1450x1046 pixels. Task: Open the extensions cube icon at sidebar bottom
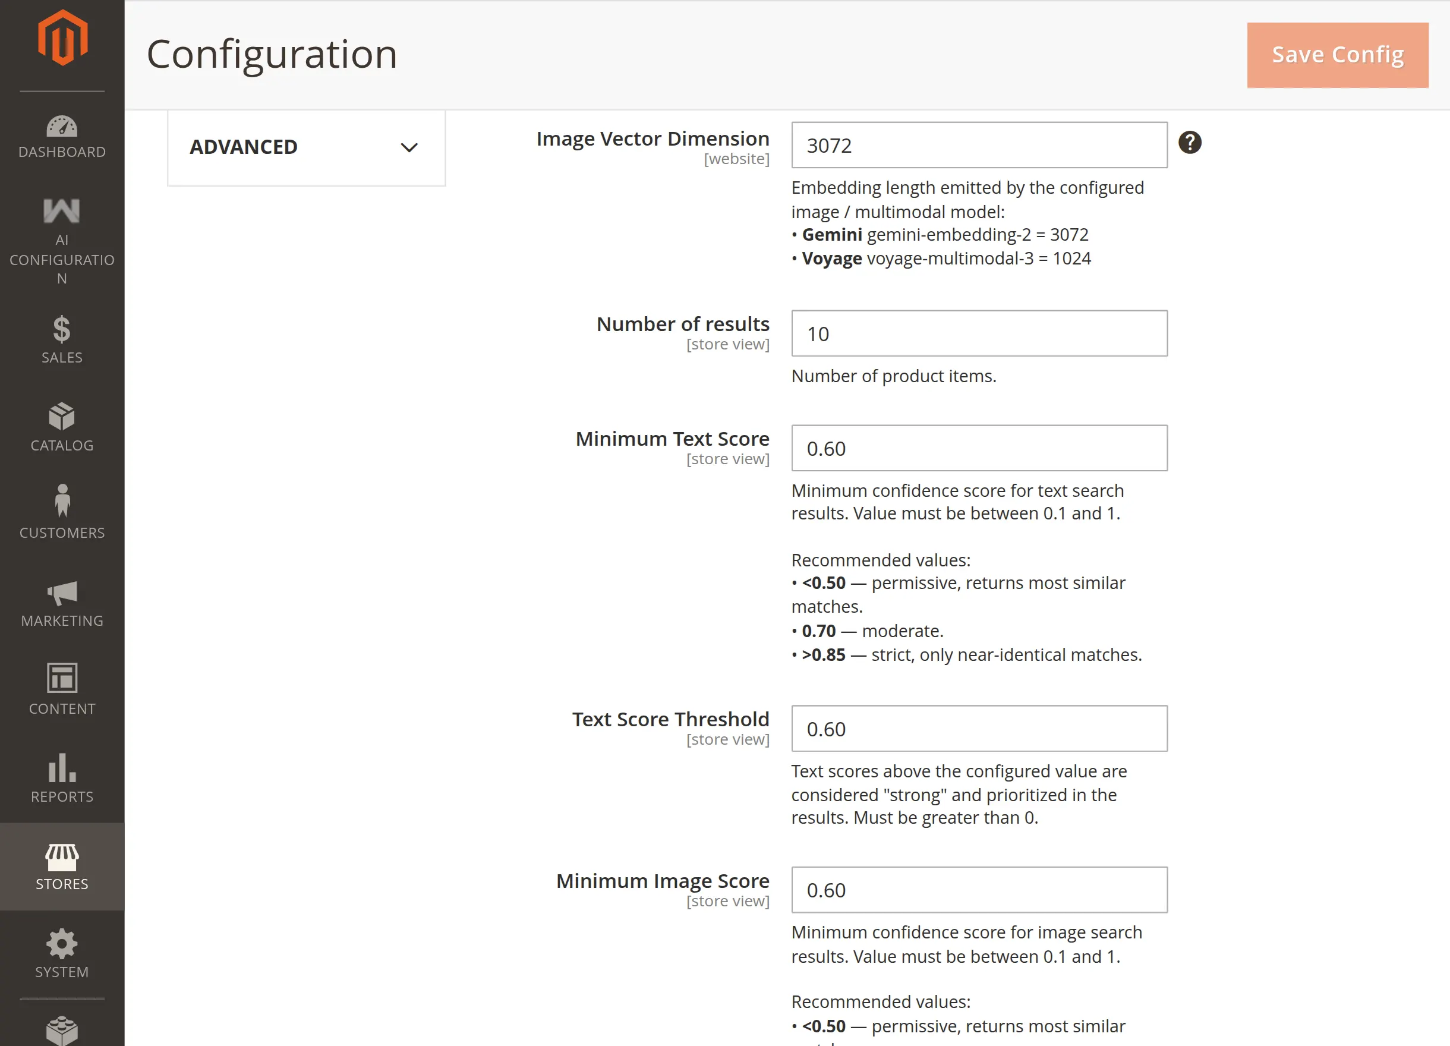[62, 1031]
